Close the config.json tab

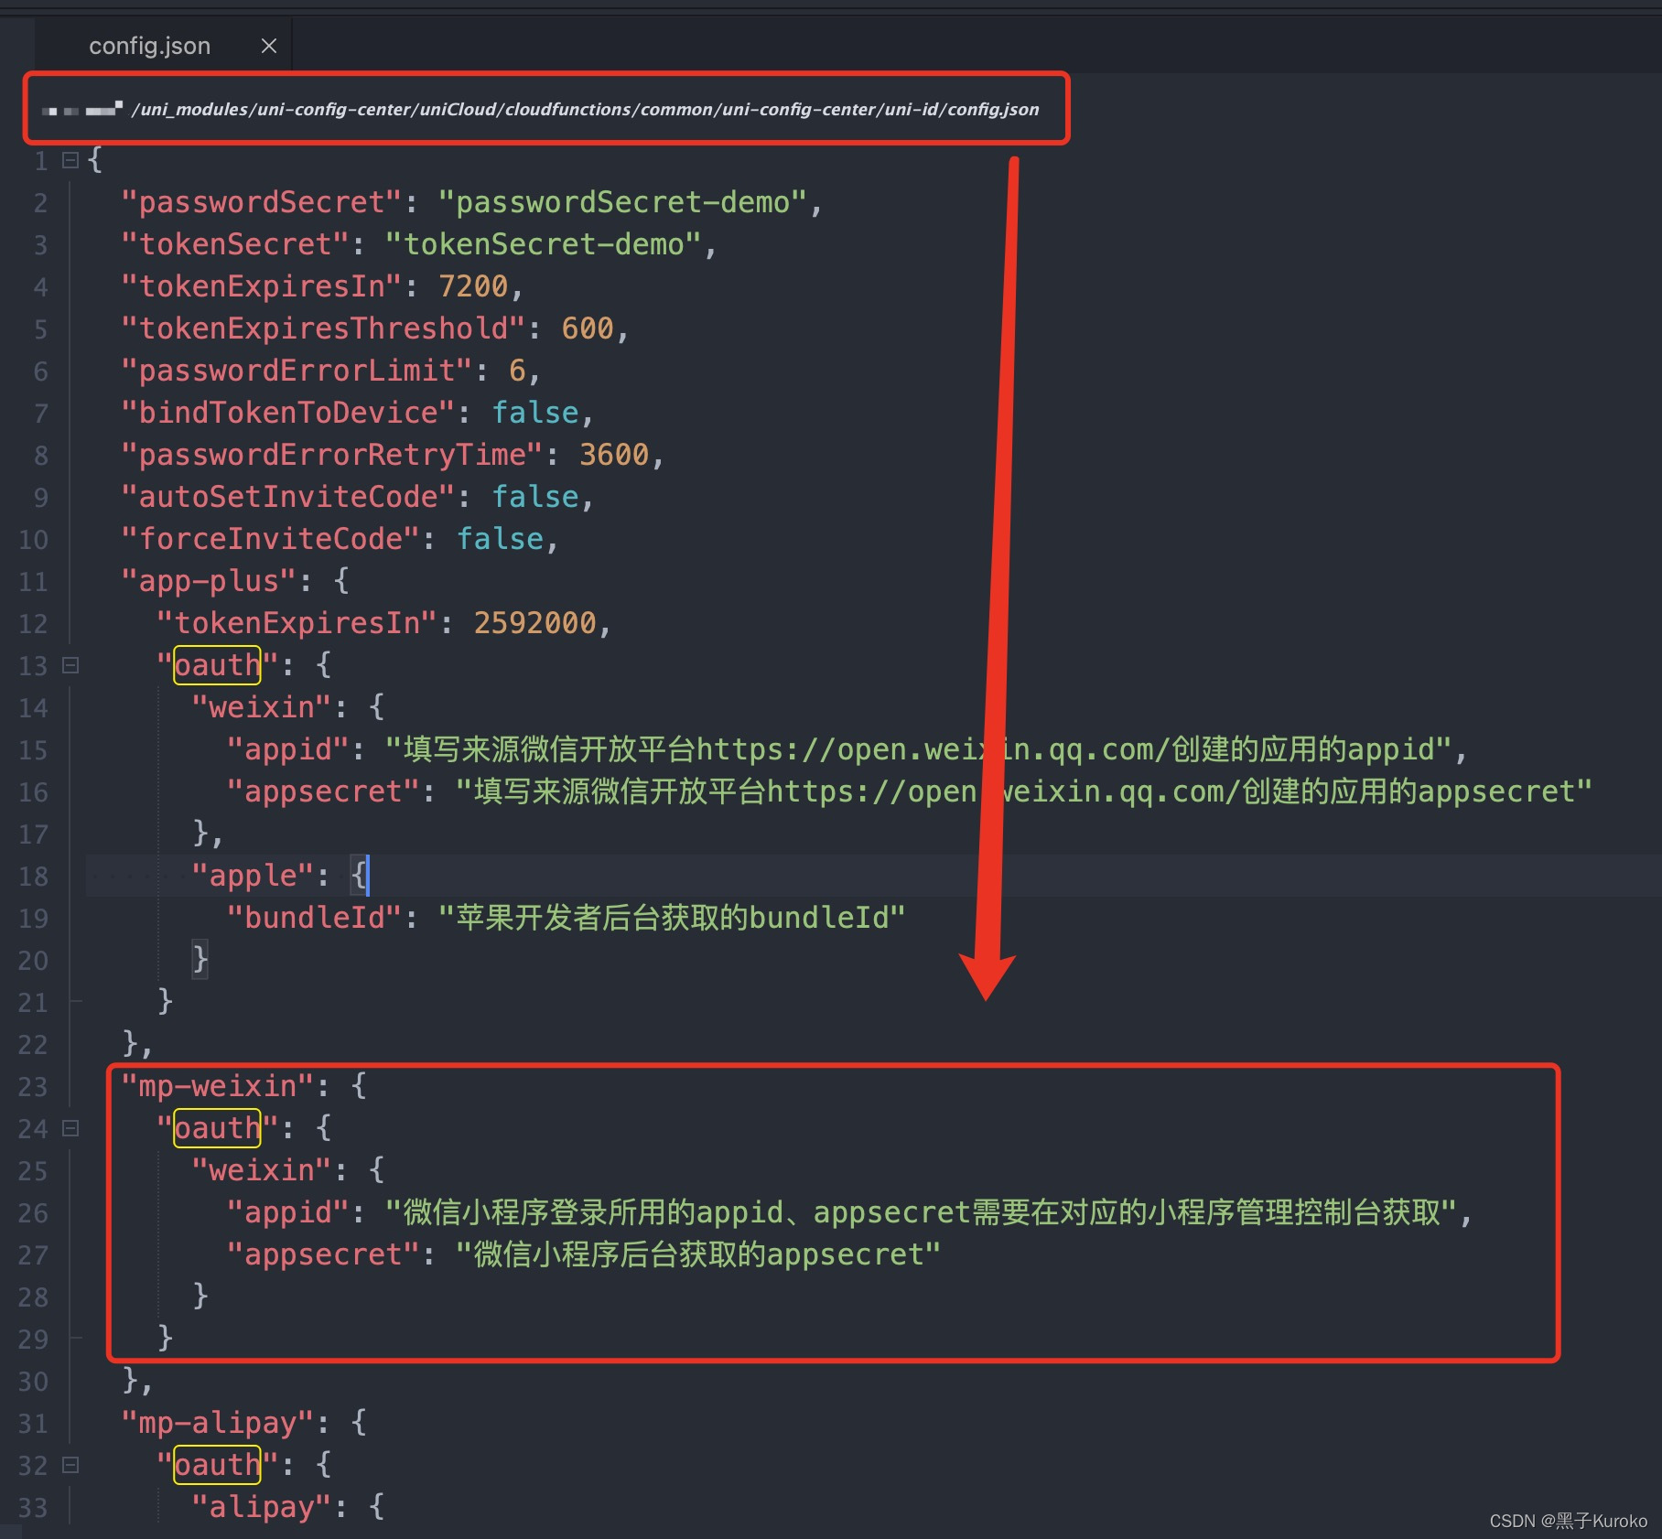tap(267, 45)
